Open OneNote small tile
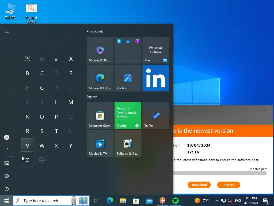 pos(137,41)
